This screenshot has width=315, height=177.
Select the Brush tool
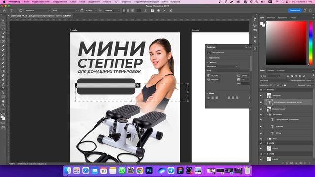click(x=3, y=55)
